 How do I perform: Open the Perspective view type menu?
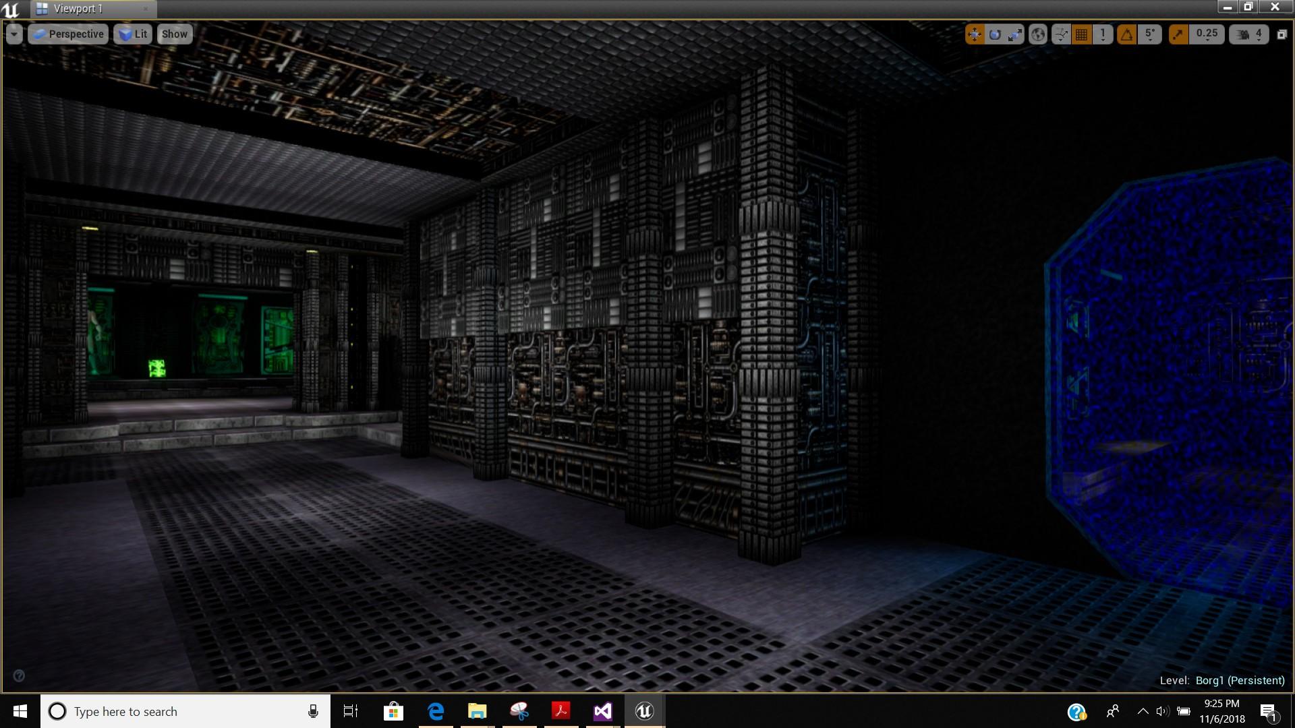click(68, 34)
